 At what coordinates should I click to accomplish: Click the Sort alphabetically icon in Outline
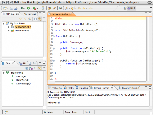pyautogui.click(x=31, y=68)
